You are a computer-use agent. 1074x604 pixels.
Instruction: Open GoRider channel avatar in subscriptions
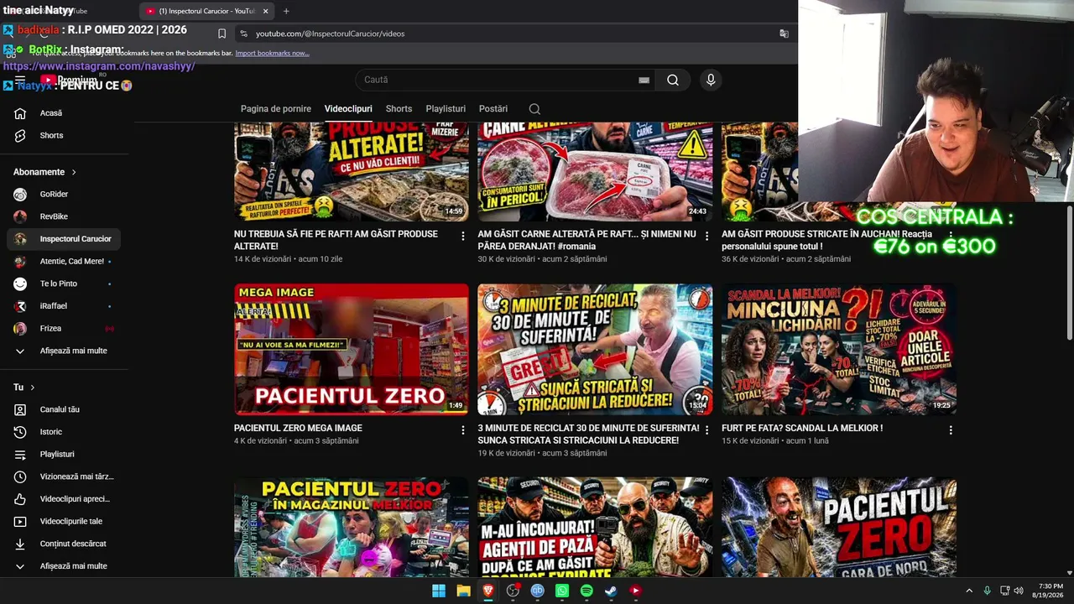(20, 194)
